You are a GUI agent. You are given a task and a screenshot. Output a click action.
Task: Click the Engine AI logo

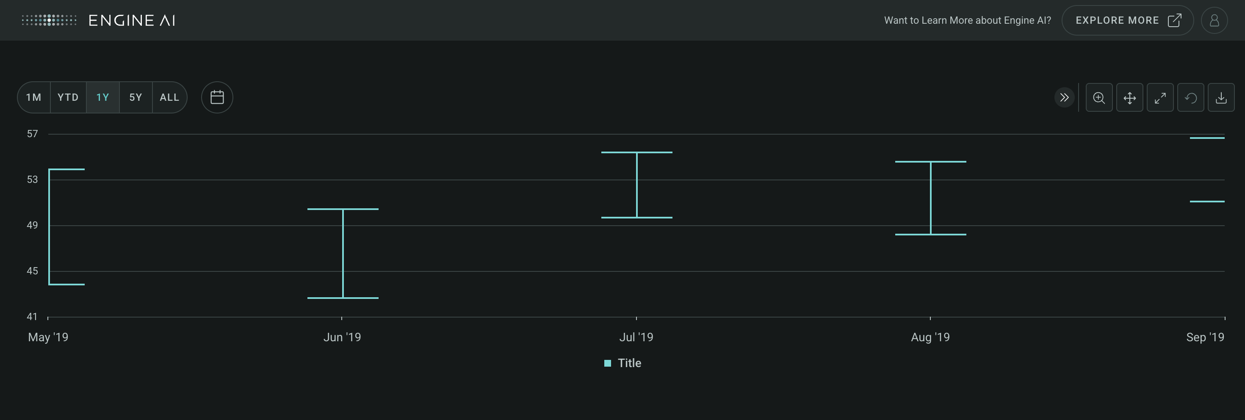pos(99,20)
